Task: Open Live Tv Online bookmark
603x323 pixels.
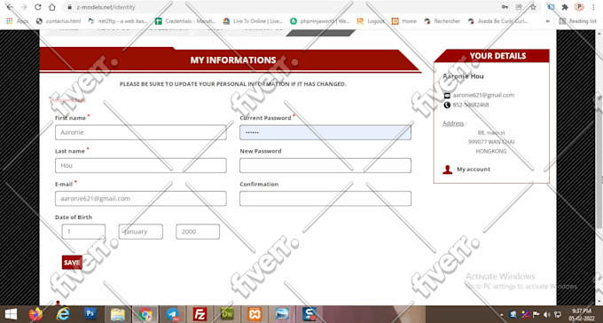Action: click(253, 21)
